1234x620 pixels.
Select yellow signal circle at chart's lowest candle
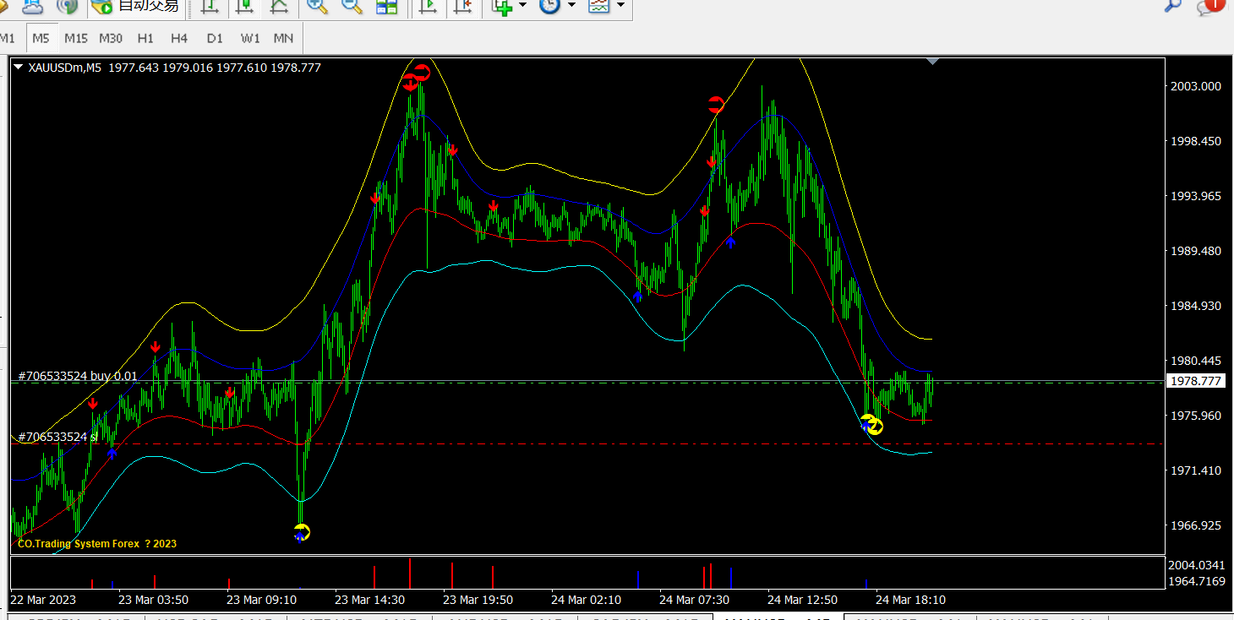point(303,532)
